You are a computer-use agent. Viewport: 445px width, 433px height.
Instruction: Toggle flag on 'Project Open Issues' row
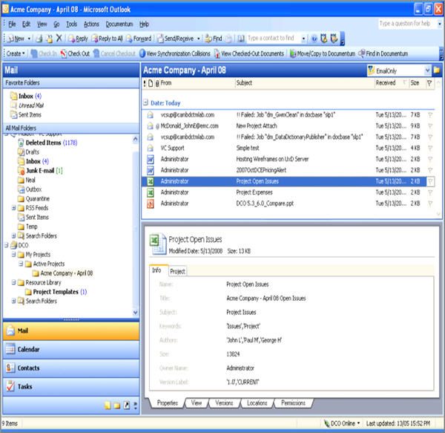(x=430, y=181)
